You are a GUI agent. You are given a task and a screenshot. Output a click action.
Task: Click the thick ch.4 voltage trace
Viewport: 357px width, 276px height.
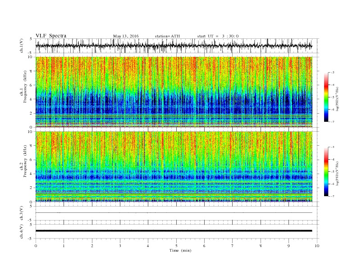(174, 231)
